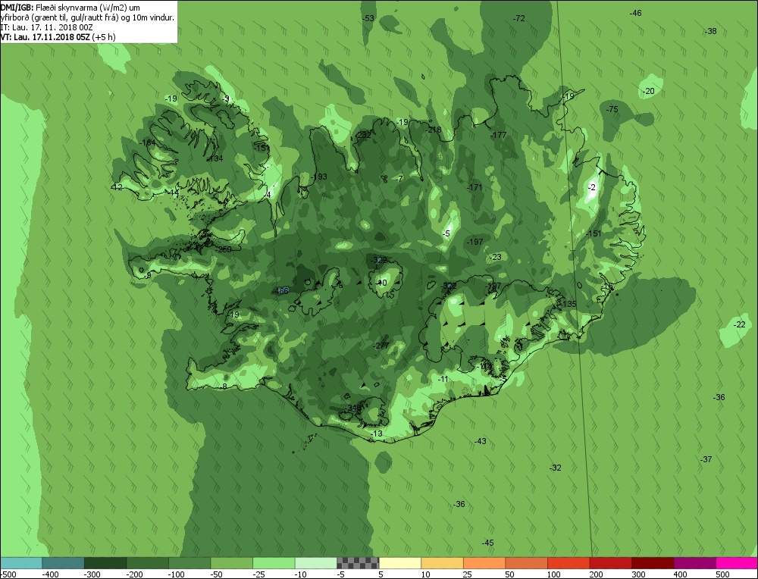Pick the -100 to -50 green legend swatch

pos(189,563)
